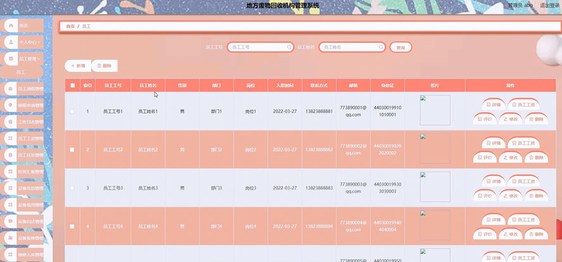The image size is (562, 262).
Task: Click the photo thumbnail in row 员工姓名4
Action: [x=435, y=225]
